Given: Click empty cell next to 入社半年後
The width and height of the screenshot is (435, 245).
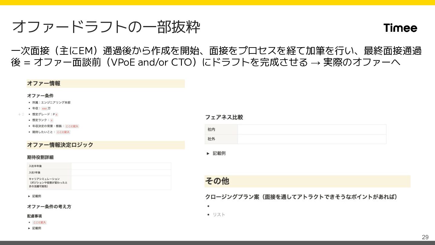Looking at the screenshot, I should [121, 166].
